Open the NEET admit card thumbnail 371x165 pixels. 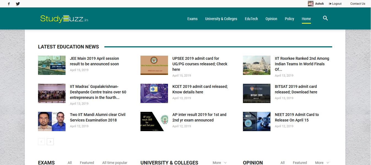click(257, 121)
